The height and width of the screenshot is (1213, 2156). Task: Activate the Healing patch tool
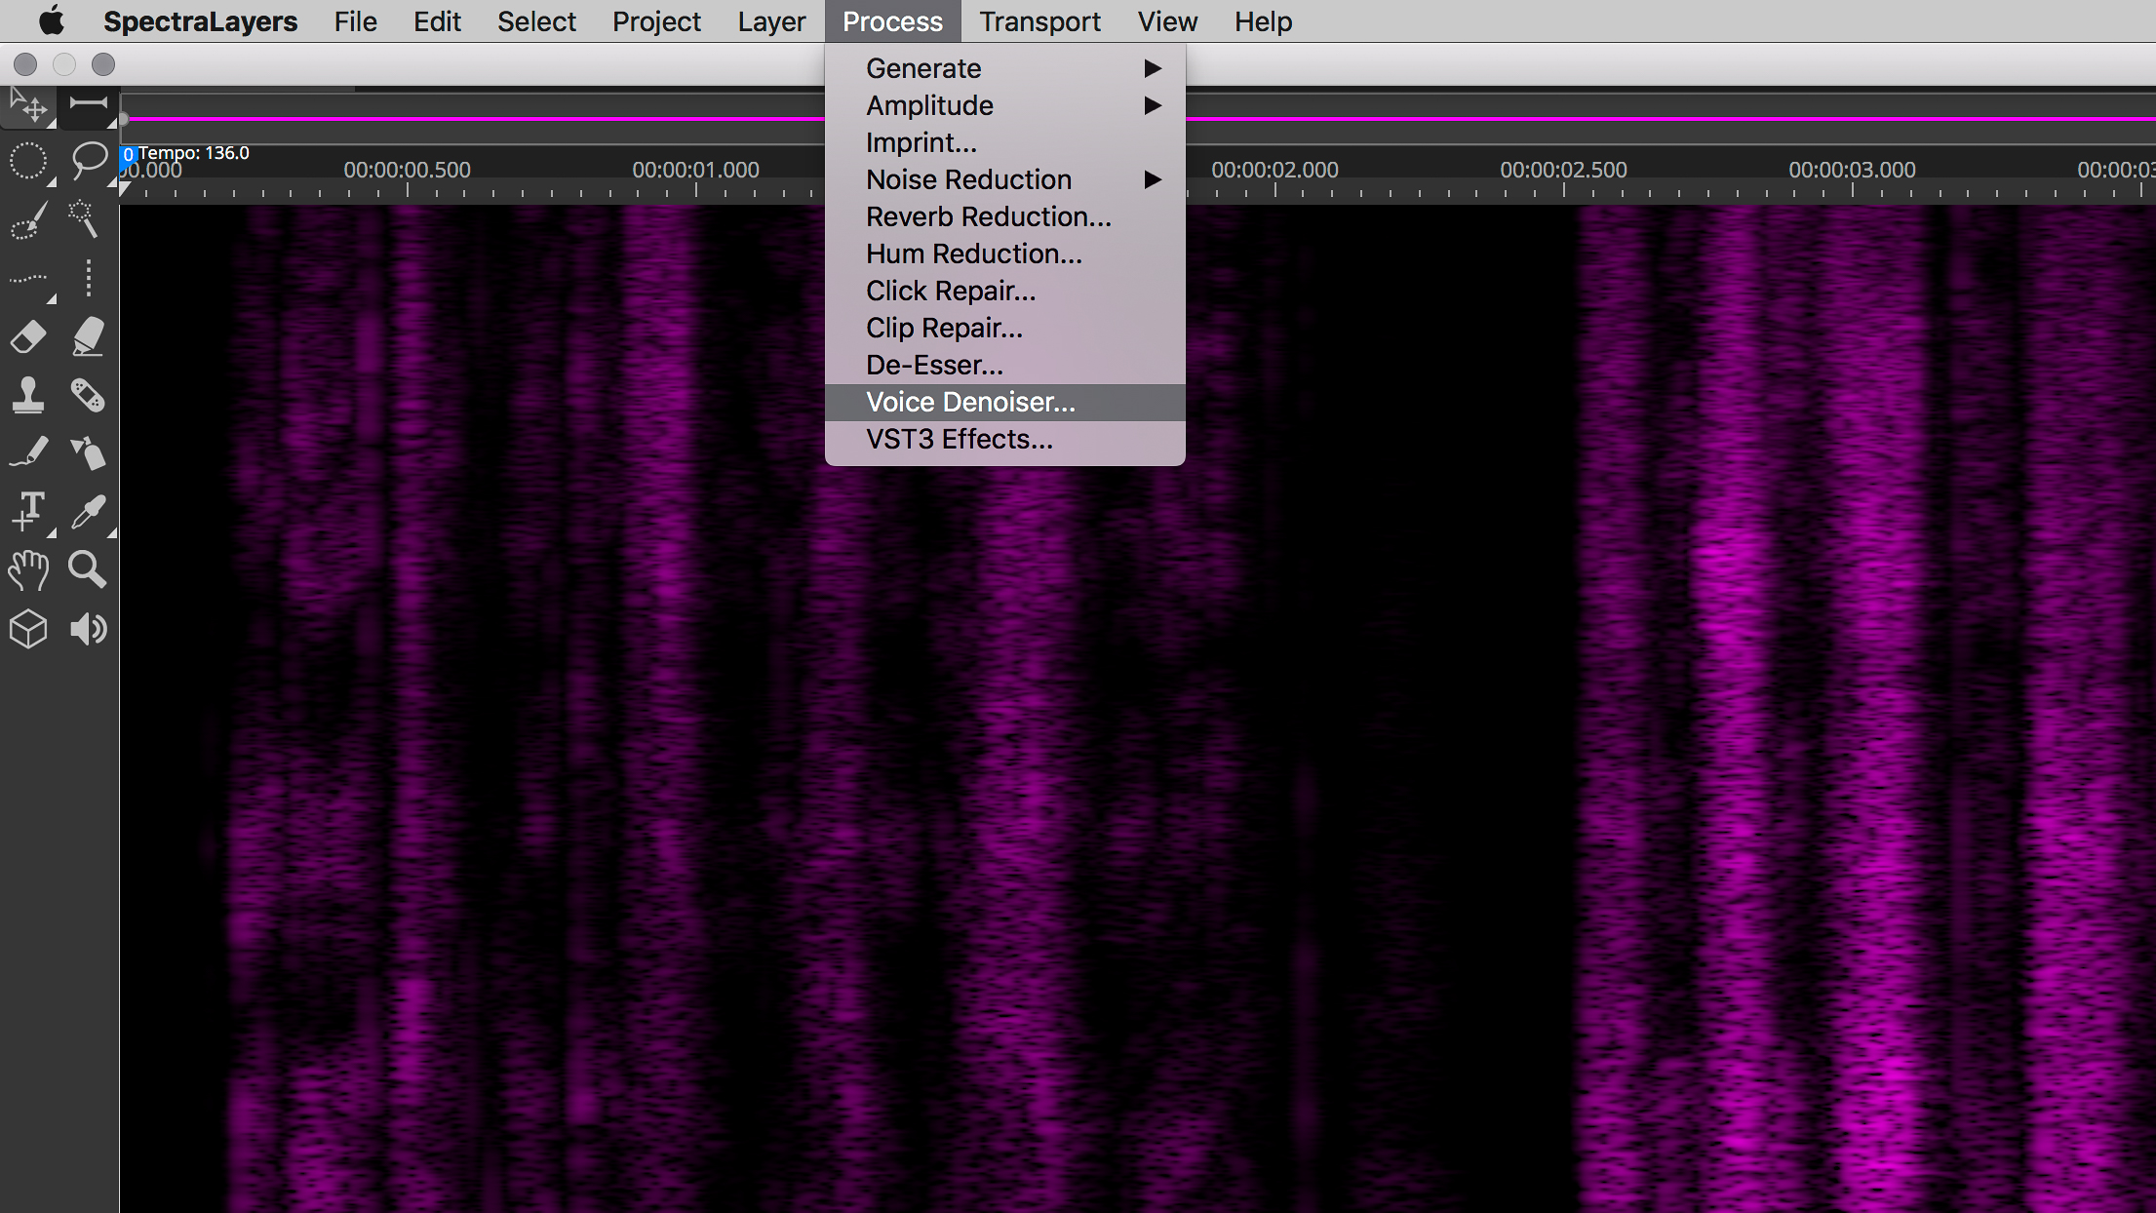(x=88, y=394)
